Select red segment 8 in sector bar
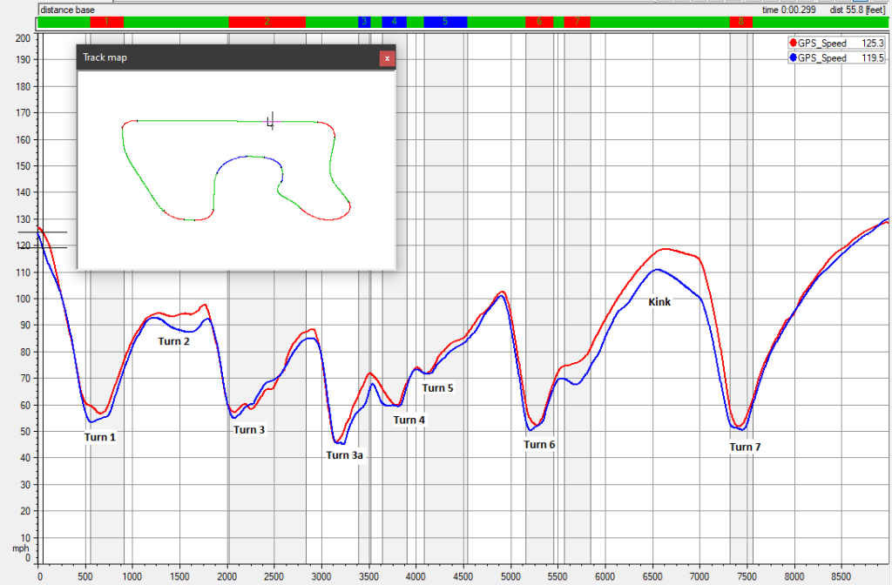Screen dimensions: 892x585 pyautogui.click(x=740, y=22)
